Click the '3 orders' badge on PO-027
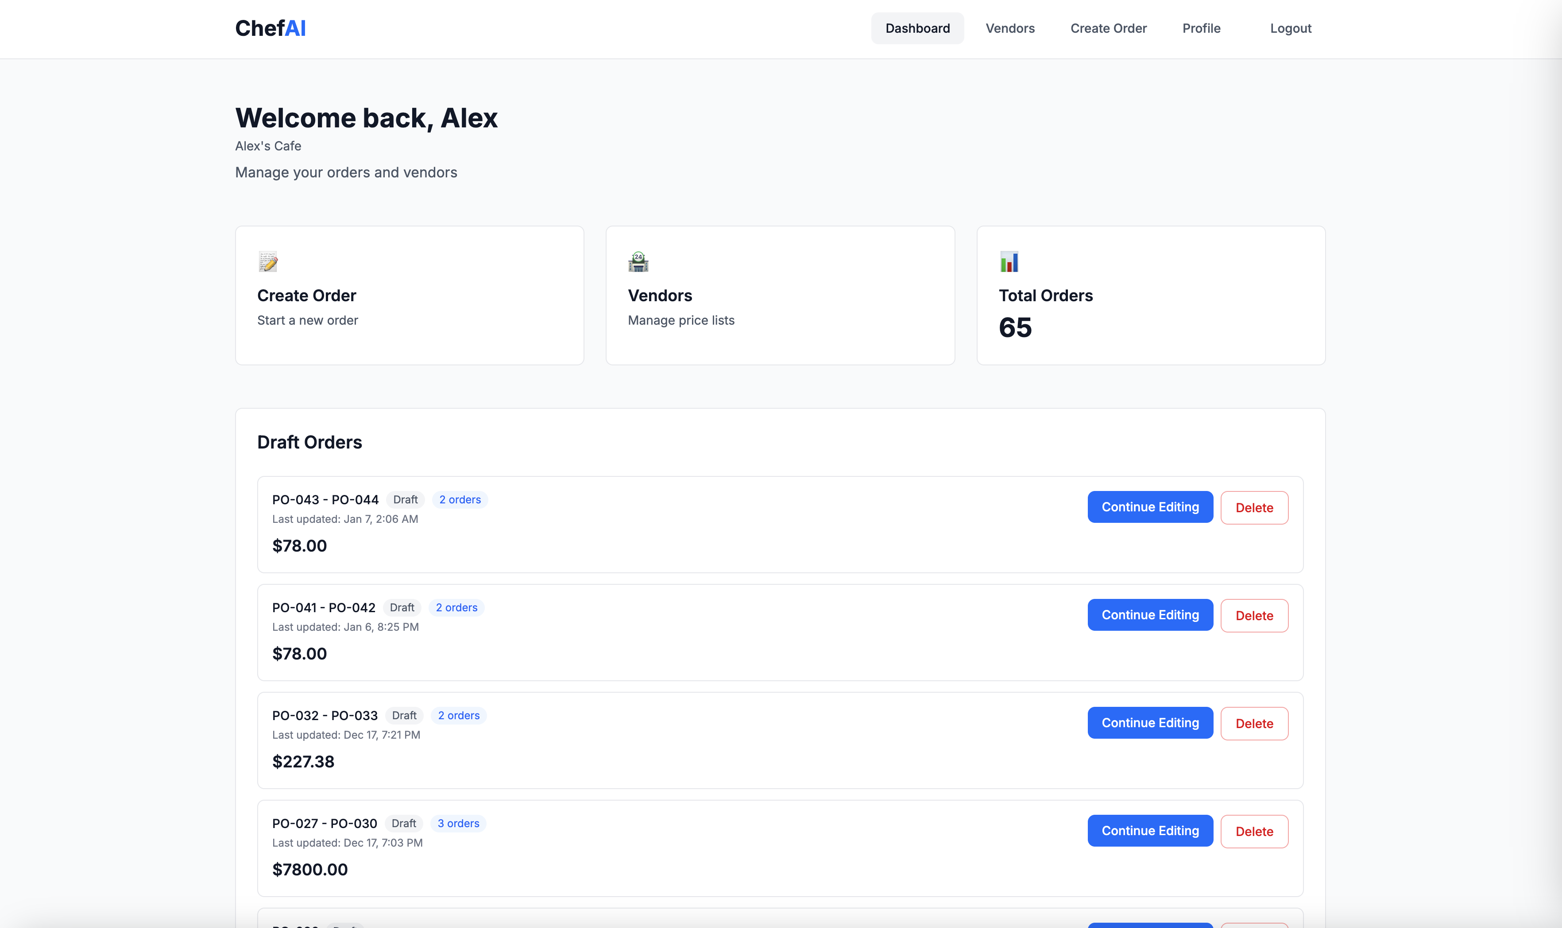Screen dimensions: 1562x928 point(458,824)
